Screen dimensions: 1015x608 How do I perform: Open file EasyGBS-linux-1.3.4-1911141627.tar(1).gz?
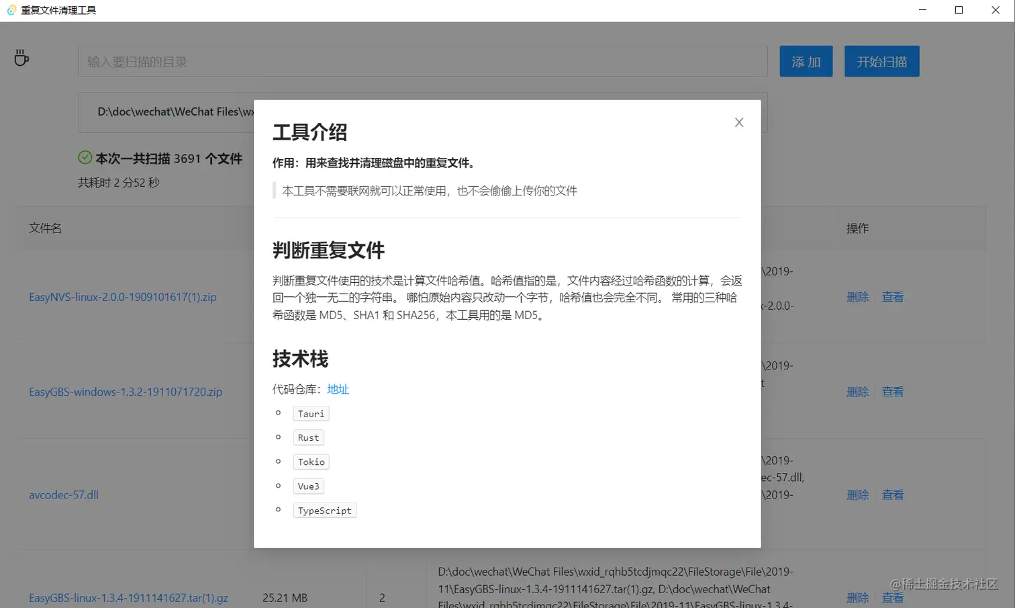coord(128,597)
